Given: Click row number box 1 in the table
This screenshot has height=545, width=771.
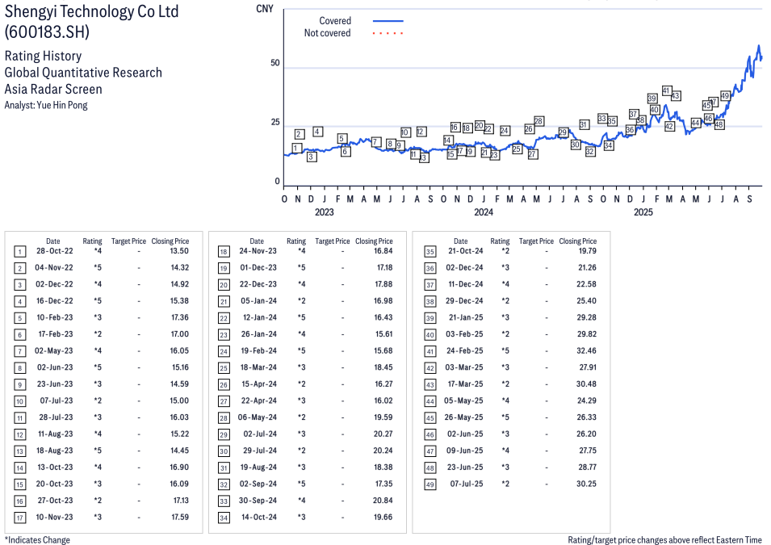Looking at the screenshot, I should coord(20,252).
